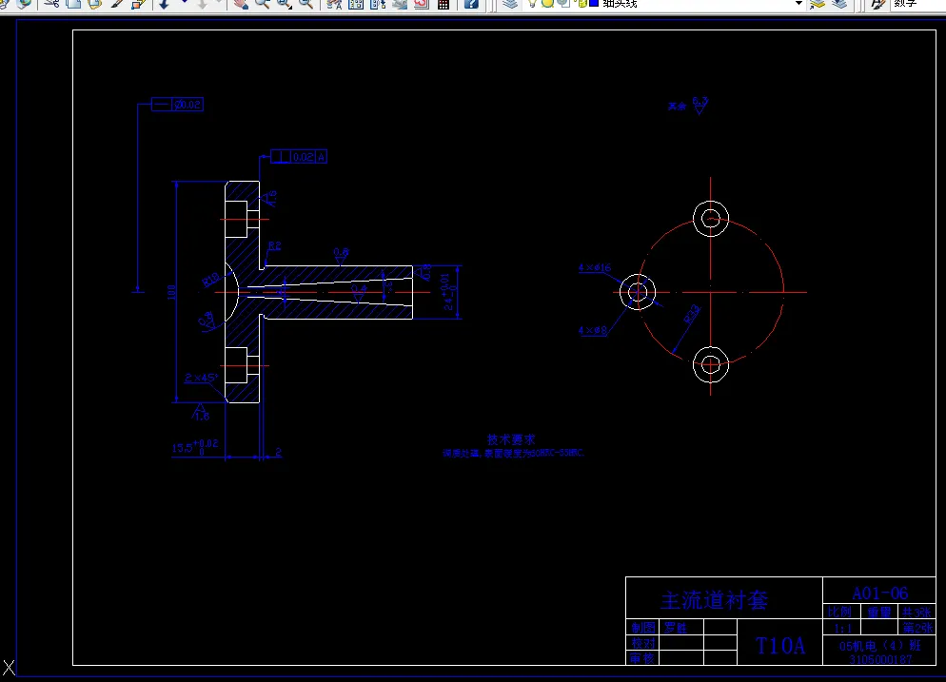This screenshot has width=946, height=682.
Task: Open the Tool Palettes window icon
Action: pos(378,4)
